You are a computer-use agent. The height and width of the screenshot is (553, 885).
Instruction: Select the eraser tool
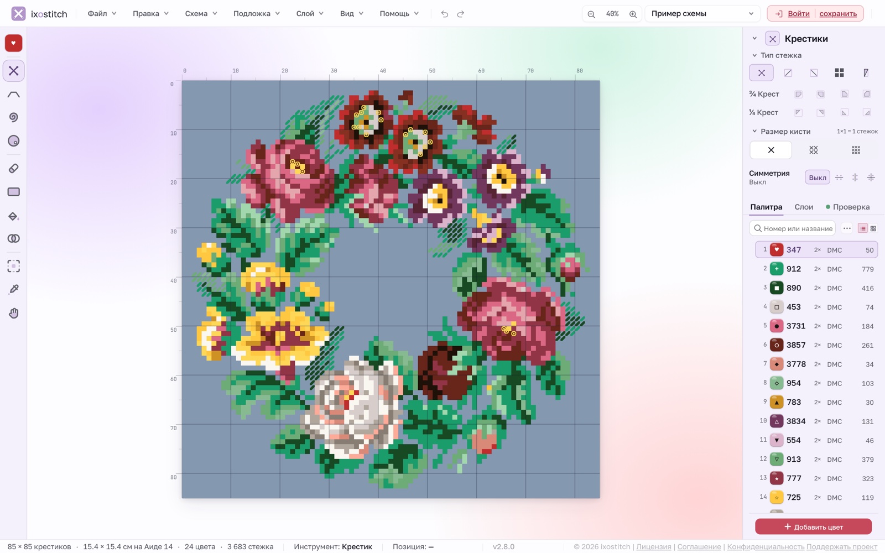(x=14, y=169)
